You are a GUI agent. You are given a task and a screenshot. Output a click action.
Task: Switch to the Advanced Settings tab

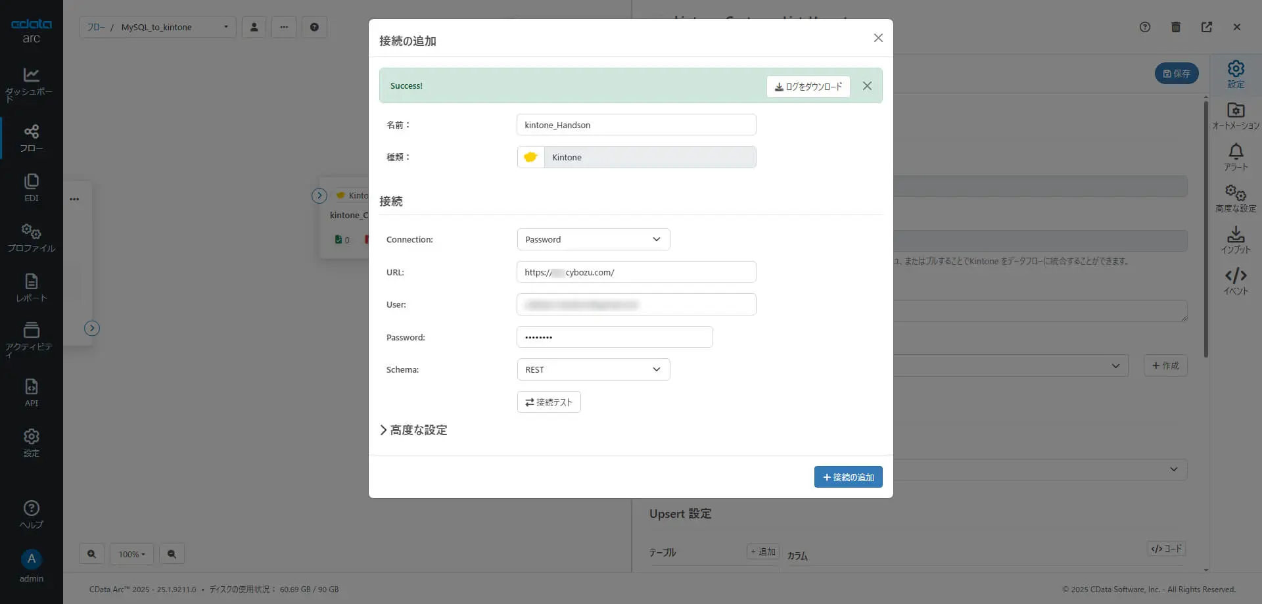point(1236,198)
